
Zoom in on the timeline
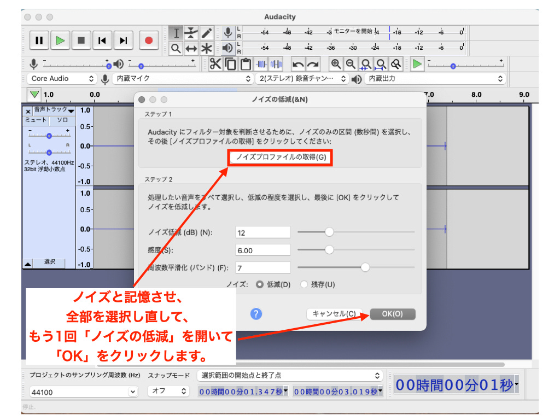[336, 65]
